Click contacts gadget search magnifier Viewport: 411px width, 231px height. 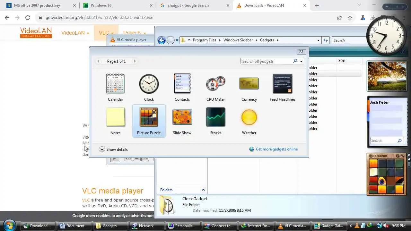pyautogui.click(x=399, y=141)
